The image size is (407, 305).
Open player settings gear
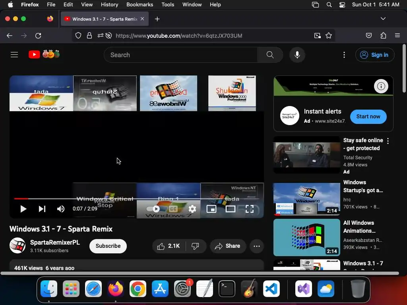192,209
